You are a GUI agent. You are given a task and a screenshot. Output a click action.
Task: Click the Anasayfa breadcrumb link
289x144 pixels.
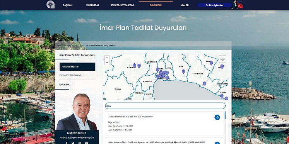point(66,46)
